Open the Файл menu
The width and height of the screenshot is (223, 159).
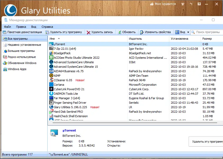pos(7,27)
